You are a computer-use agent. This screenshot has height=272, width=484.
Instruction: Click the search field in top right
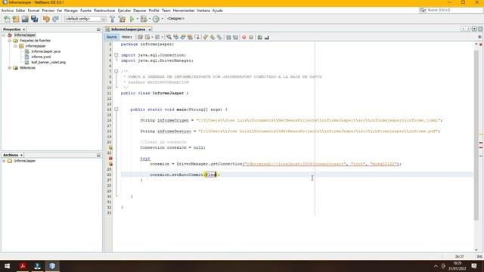(454, 10)
